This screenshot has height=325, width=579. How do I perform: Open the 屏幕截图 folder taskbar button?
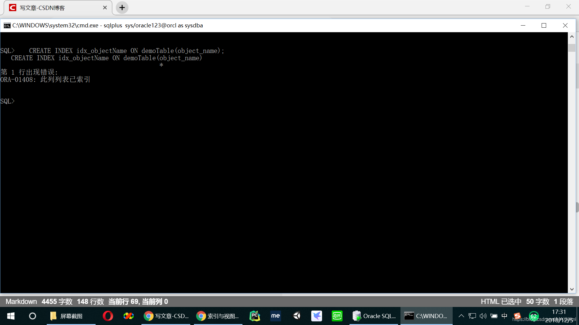point(71,316)
